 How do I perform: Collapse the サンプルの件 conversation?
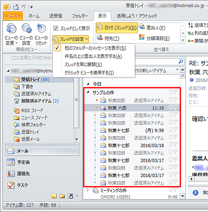tap(88, 92)
